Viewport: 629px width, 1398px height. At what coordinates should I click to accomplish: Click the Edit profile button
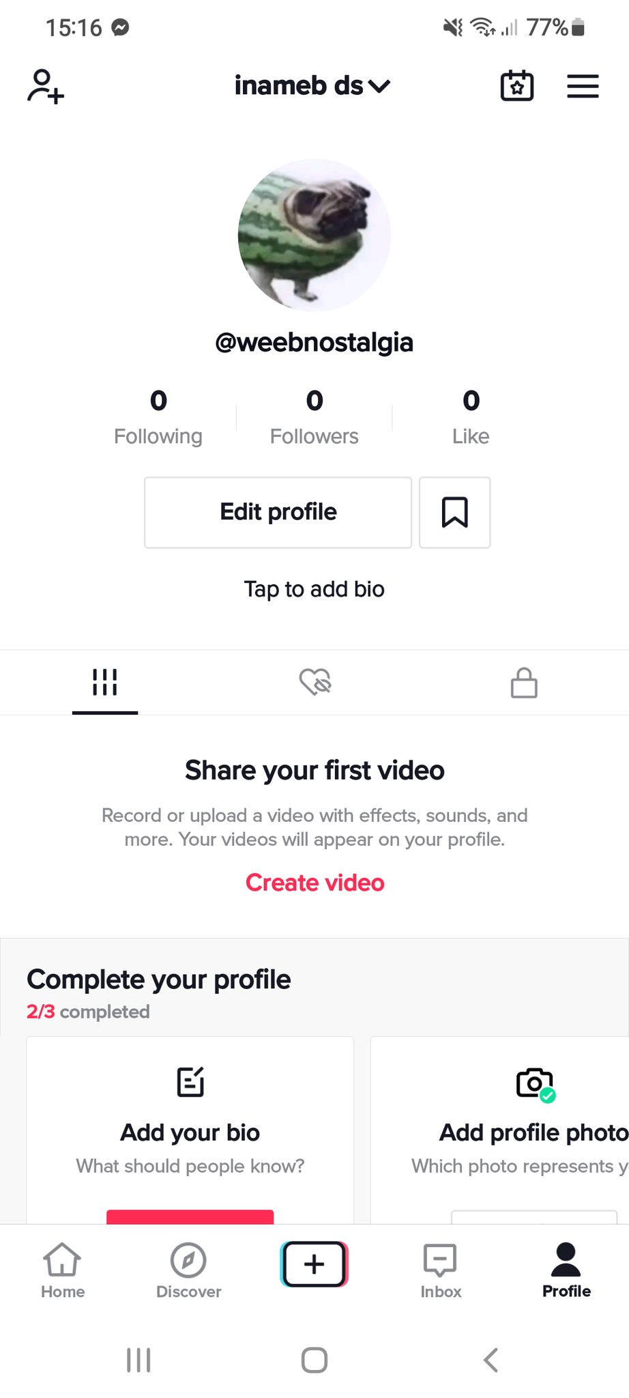278,512
